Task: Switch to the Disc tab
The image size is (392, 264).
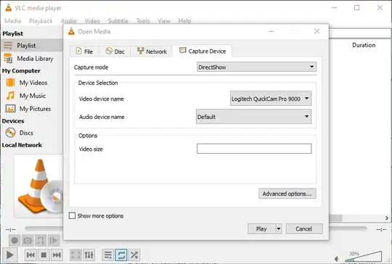Action: coord(115,51)
